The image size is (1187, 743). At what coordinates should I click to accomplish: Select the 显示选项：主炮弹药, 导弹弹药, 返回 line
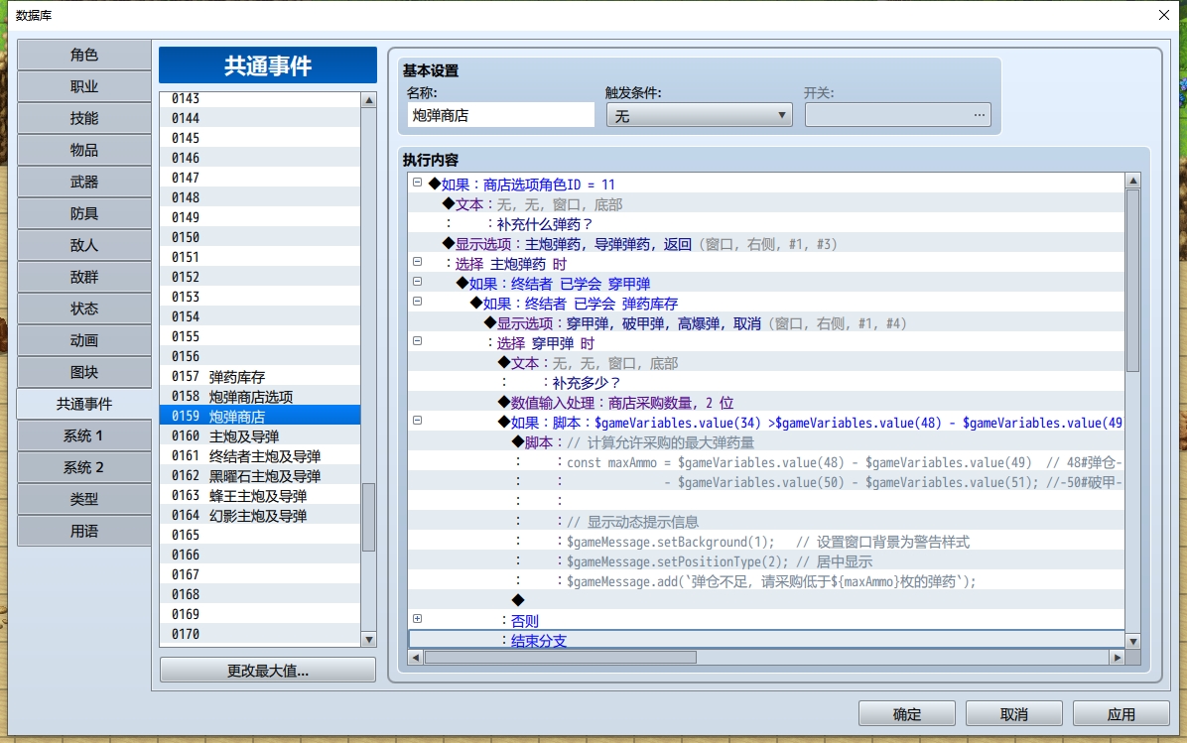765,244
